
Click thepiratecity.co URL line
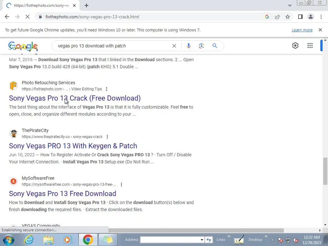[62, 136]
